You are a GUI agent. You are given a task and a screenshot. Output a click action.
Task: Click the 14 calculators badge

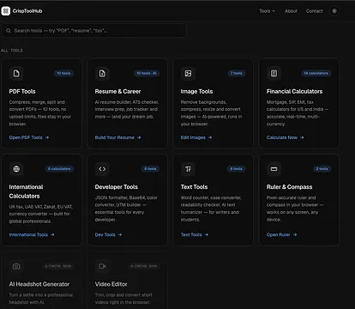click(316, 73)
